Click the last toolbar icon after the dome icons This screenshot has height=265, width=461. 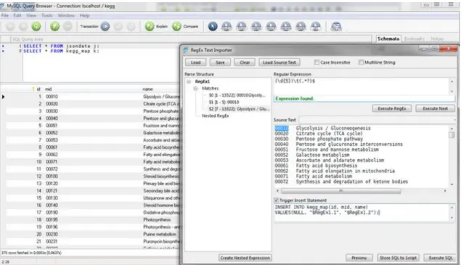(x=336, y=26)
